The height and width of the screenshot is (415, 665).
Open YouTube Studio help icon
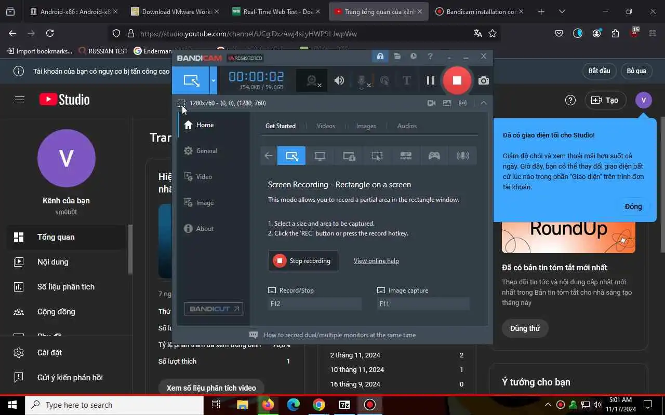tap(570, 100)
